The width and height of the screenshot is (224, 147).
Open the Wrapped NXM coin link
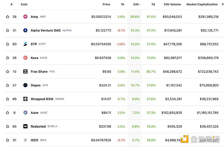42,99
